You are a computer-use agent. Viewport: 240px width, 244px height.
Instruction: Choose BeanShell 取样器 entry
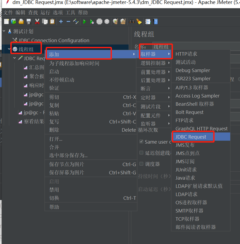click(201, 104)
